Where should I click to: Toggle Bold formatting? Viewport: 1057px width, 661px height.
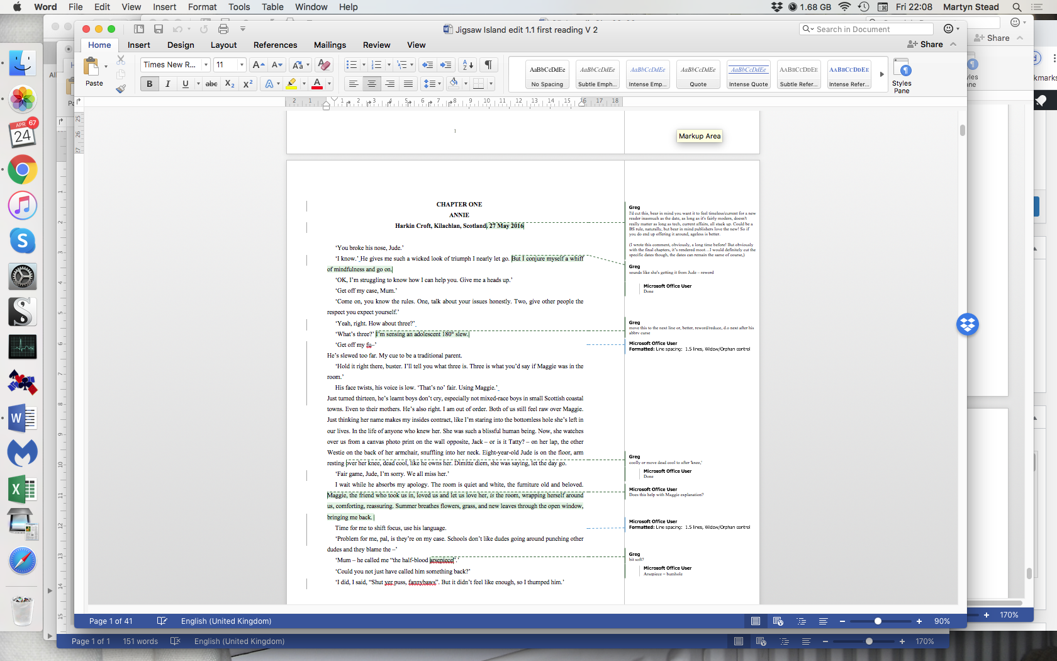pyautogui.click(x=149, y=84)
